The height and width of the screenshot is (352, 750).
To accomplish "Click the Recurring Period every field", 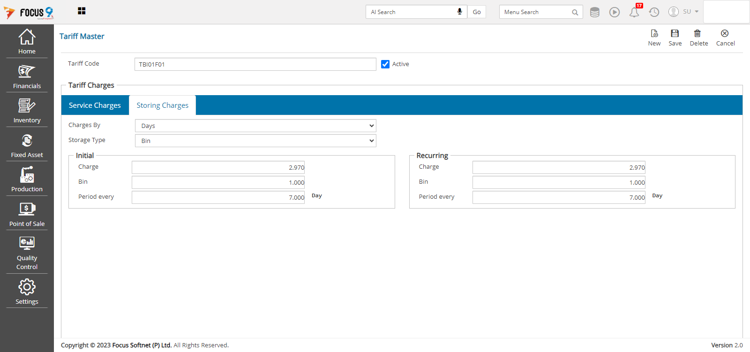I will tap(559, 197).
